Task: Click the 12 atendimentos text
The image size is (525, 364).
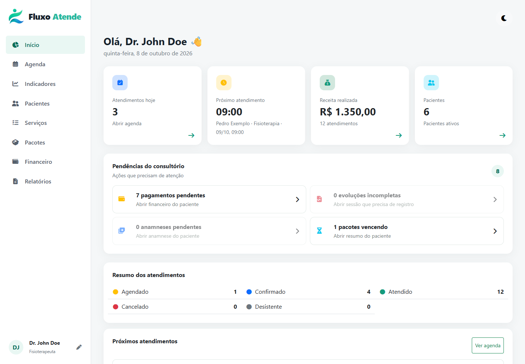Action: click(339, 123)
